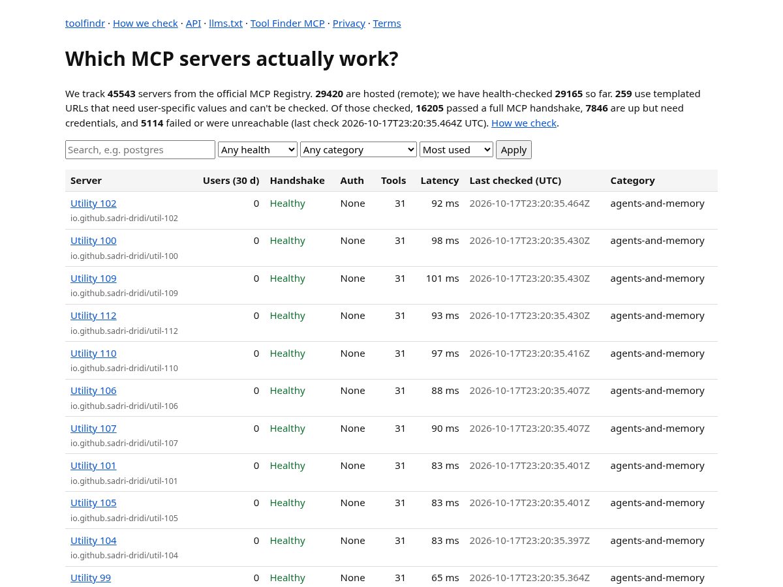This screenshot has width=783, height=587.
Task: Click the timestamp 2026-10-17T23:20:35.397Z
Action: click(x=530, y=541)
